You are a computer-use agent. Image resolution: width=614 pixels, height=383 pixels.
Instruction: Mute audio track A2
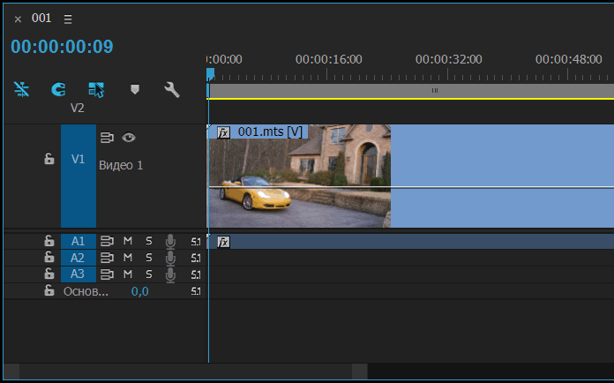(127, 258)
